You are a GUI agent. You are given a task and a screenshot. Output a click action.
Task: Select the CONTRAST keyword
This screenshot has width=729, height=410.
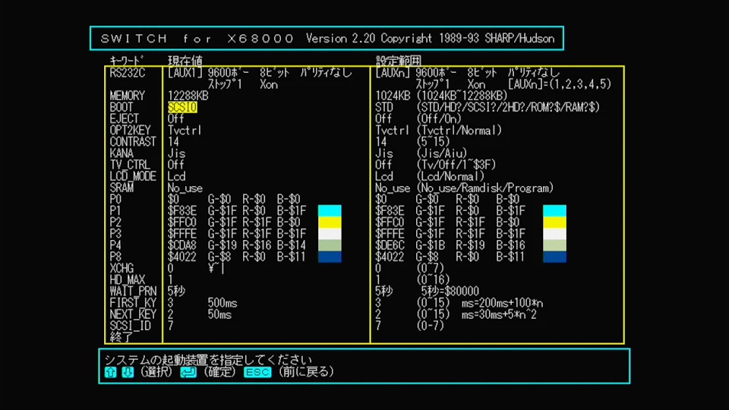click(x=132, y=142)
